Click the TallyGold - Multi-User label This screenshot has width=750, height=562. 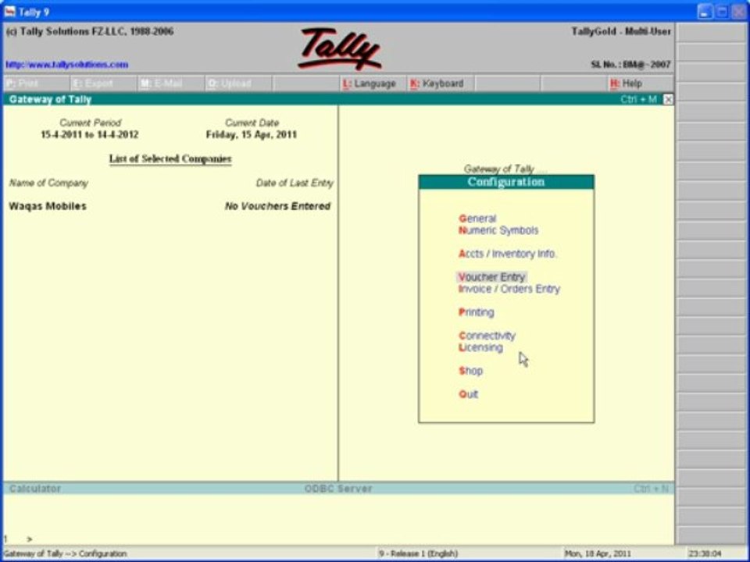[621, 31]
